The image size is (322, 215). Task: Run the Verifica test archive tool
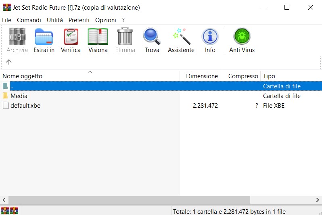[x=71, y=37]
